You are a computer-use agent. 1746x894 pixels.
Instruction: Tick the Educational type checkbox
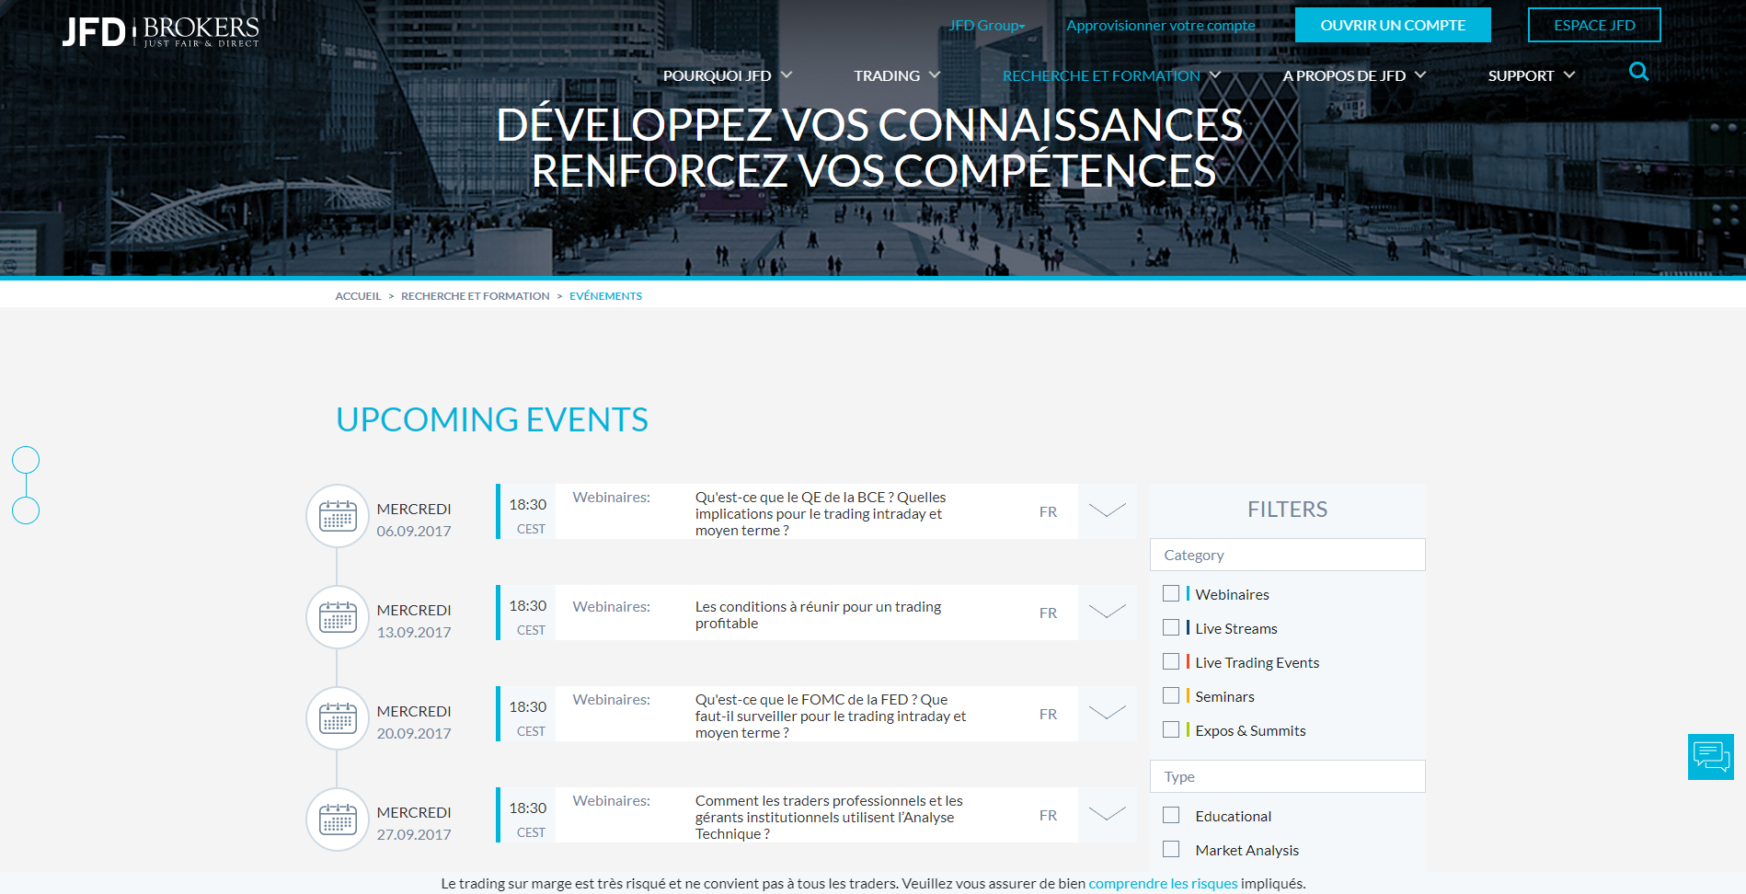click(1171, 816)
